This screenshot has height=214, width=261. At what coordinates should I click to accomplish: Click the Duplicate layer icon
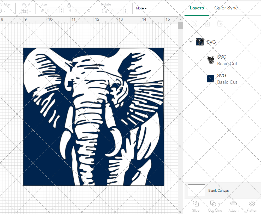pos(207,24)
